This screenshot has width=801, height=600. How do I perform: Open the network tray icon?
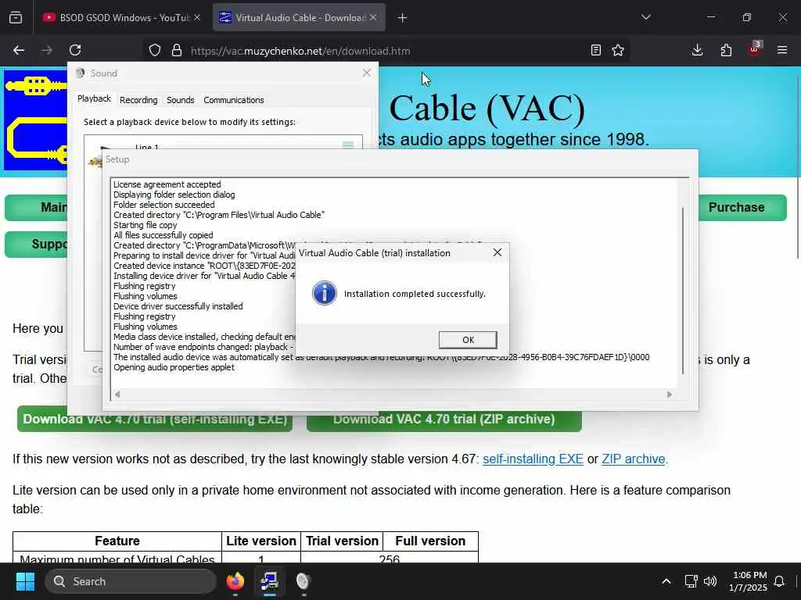[x=691, y=581]
